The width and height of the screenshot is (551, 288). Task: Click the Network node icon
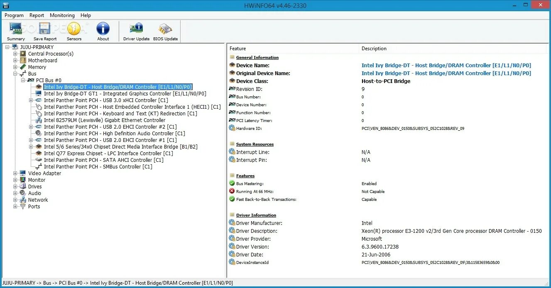23,200
